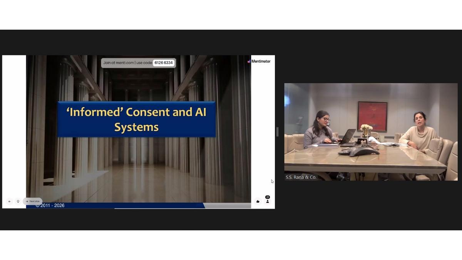Click the flower vase in the video
Image resolution: width=462 pixels, height=260 pixels.
click(x=366, y=131)
